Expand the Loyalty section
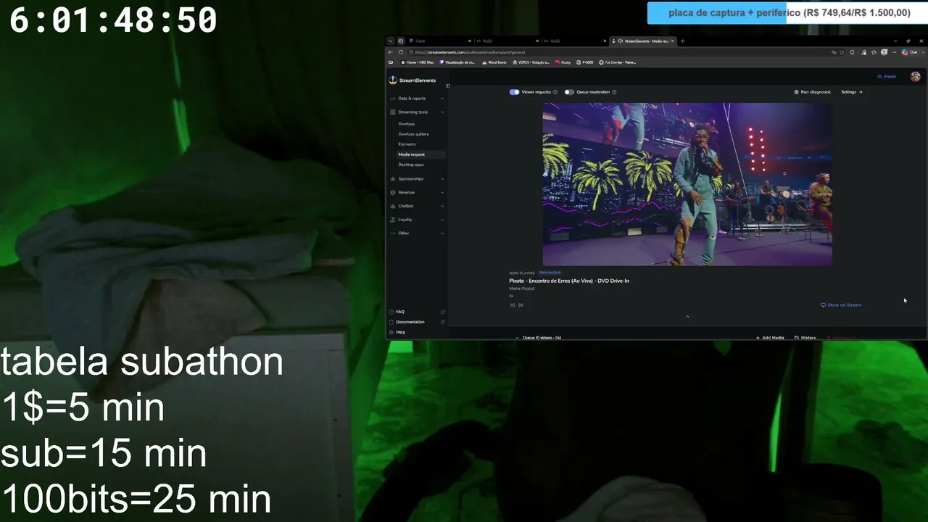The image size is (928, 522). click(417, 219)
